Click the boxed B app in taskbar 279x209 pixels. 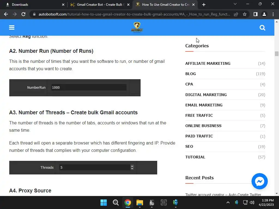click(163, 202)
